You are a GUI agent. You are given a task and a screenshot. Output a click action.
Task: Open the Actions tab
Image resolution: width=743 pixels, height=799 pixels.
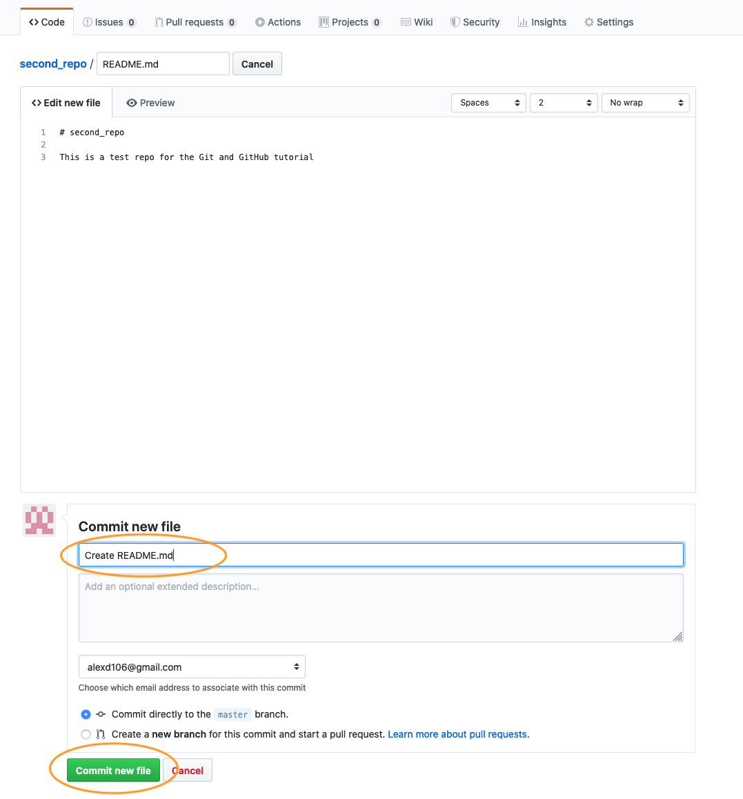click(x=278, y=22)
